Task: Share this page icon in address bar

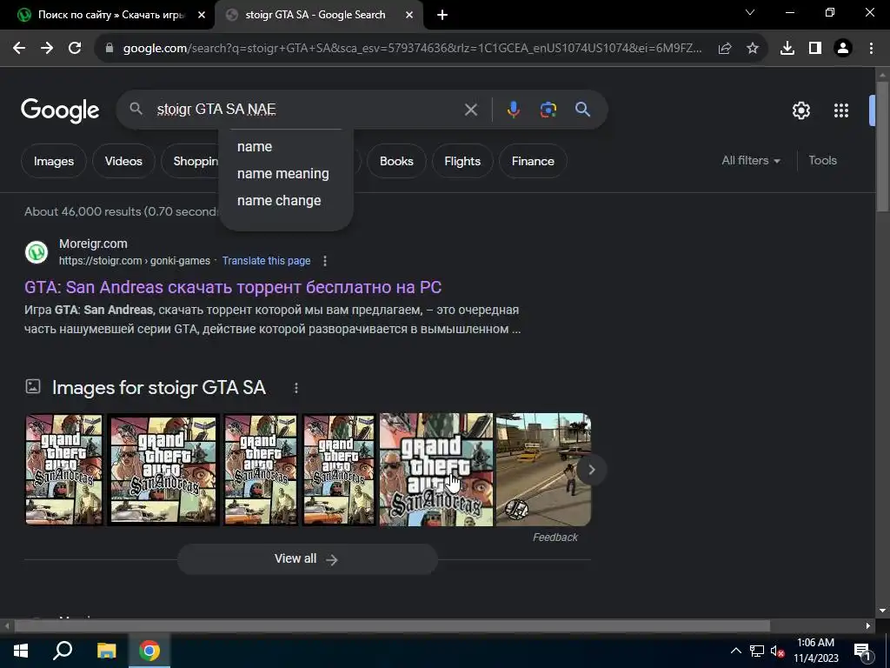Action: 725,49
